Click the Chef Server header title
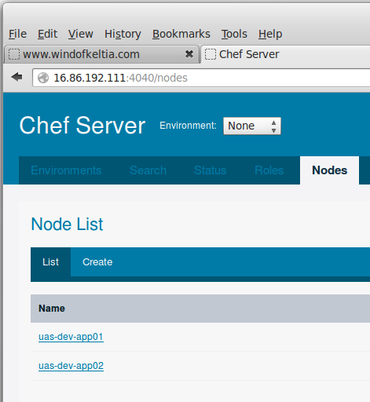The width and height of the screenshot is (370, 402). click(82, 126)
